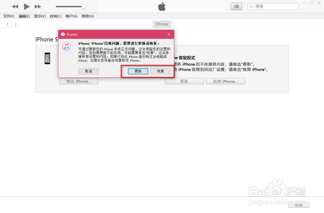Viewport: 324px width, 213px height.
Task: Select the iPhone tab
Action: pos(162,24)
